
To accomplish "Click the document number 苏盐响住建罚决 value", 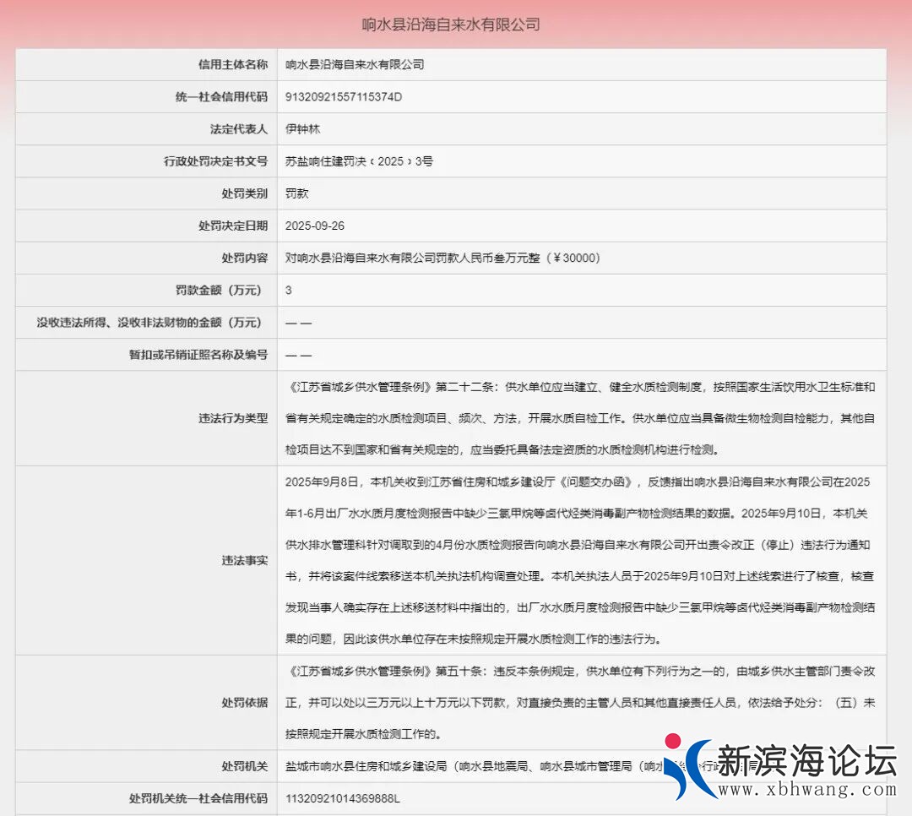I will (359, 161).
